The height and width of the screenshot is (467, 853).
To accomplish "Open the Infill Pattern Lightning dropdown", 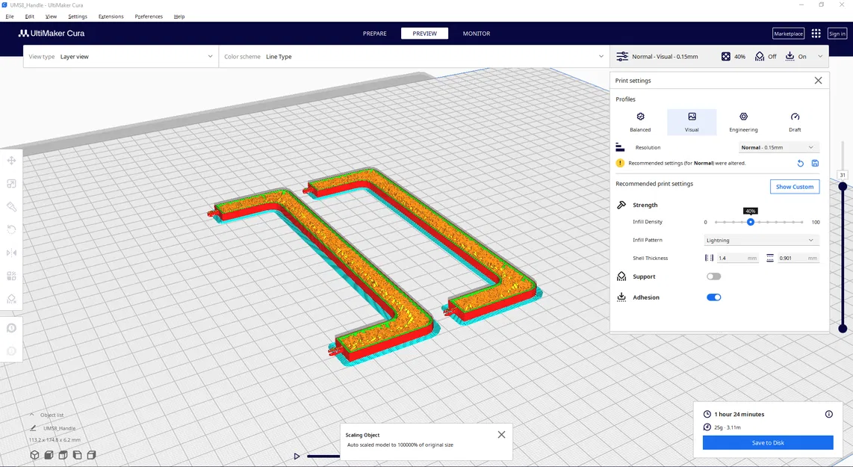I will [761, 240].
